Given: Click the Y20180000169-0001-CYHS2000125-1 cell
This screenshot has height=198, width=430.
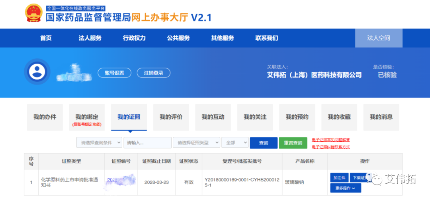Looking at the screenshot, I should (x=242, y=182).
